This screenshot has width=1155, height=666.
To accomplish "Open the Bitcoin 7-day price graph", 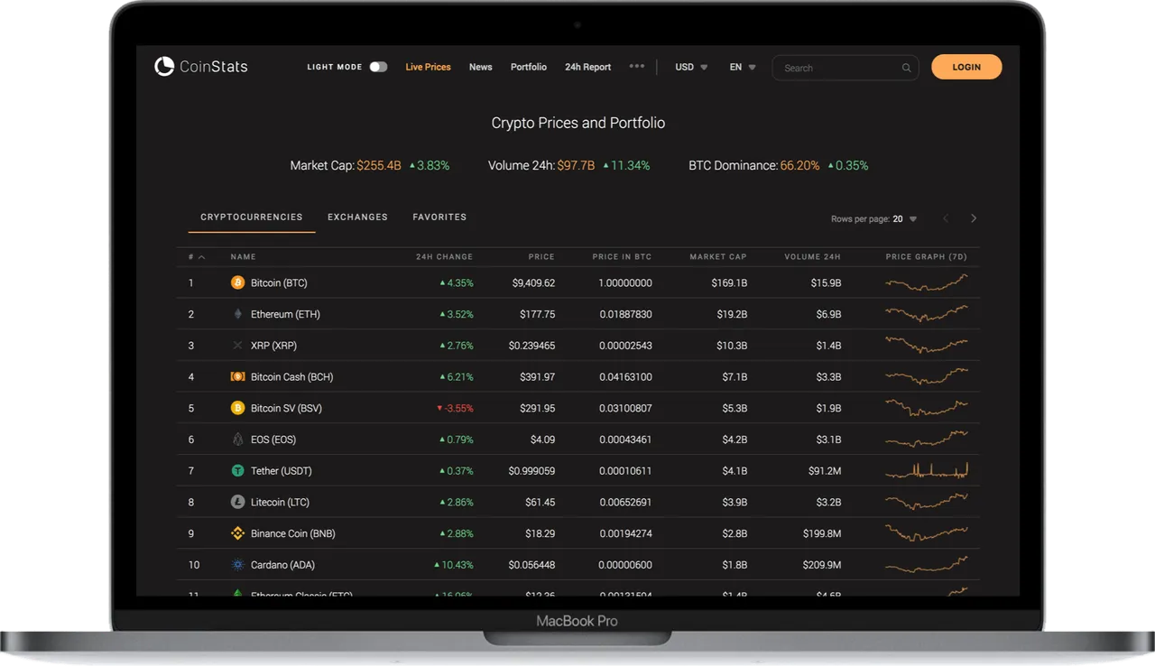I will coord(927,282).
